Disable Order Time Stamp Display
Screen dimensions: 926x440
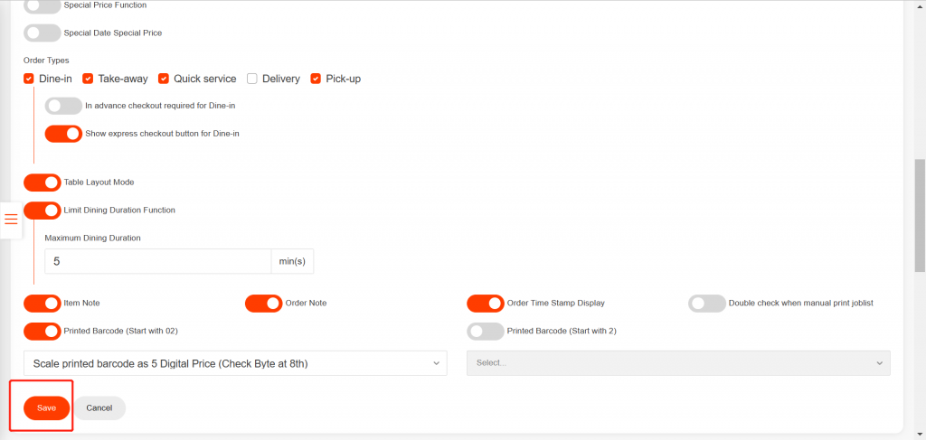point(485,304)
